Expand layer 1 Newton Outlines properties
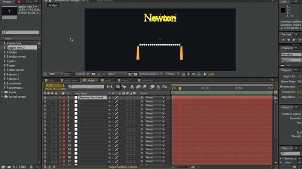The width and height of the screenshot is (302, 169). 60,97
